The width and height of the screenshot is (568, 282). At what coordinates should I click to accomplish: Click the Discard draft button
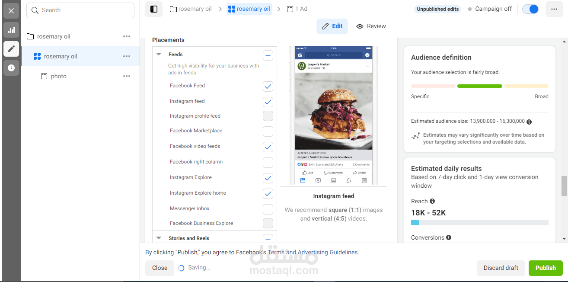click(501, 268)
